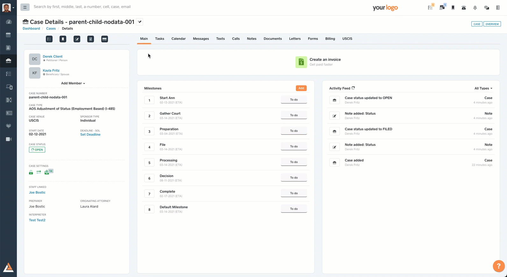Switch to the Documents tab

pos(273,39)
